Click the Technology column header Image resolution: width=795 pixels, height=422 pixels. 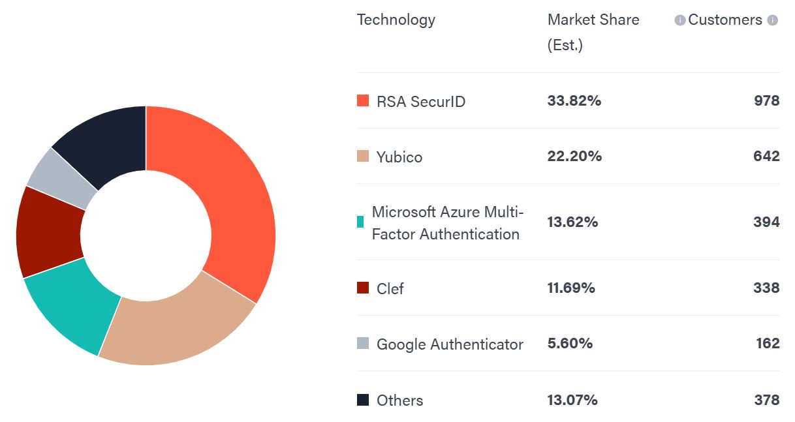tap(396, 20)
